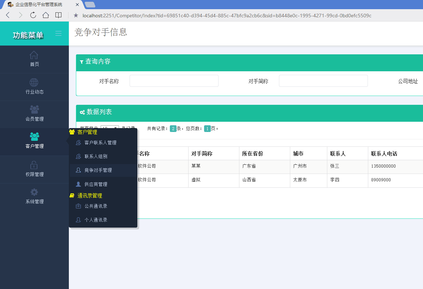This screenshot has width=423, height=289.
Task: Collapse the 查询内容 panel header
Action: pos(250,63)
